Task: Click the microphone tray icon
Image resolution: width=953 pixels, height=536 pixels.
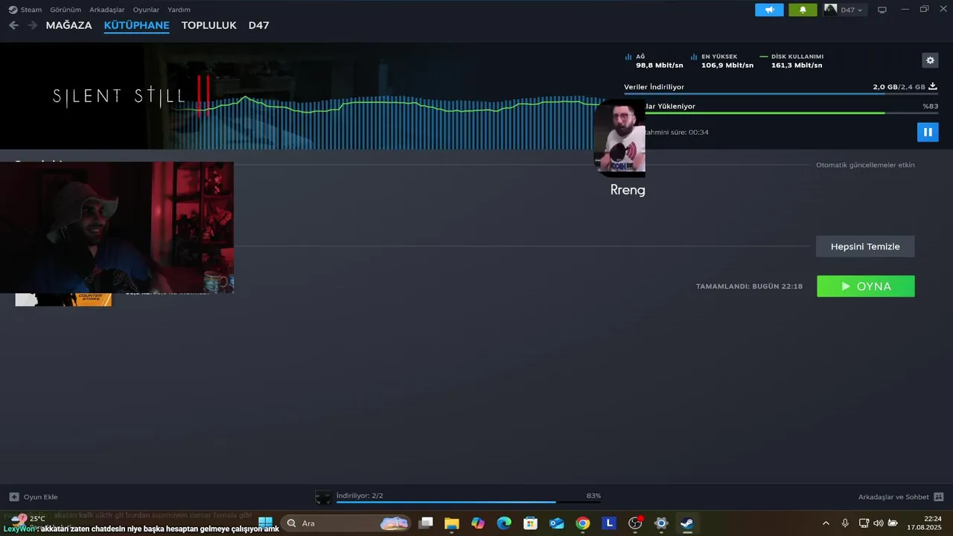Action: click(x=845, y=523)
